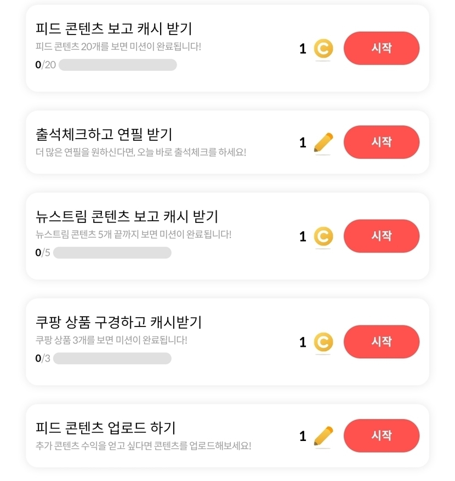Open the 피드 콘텐츠 보고 캐시 받기 title
Image resolution: width=455 pixels, height=481 pixels.
pos(113,28)
